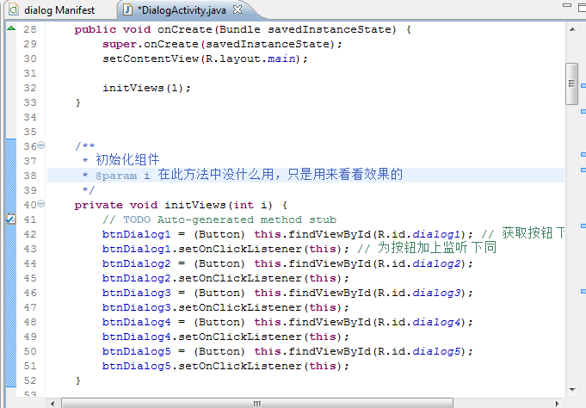
Task: Click "dialog3" identifier on line 46
Action: pyautogui.click(x=436, y=293)
